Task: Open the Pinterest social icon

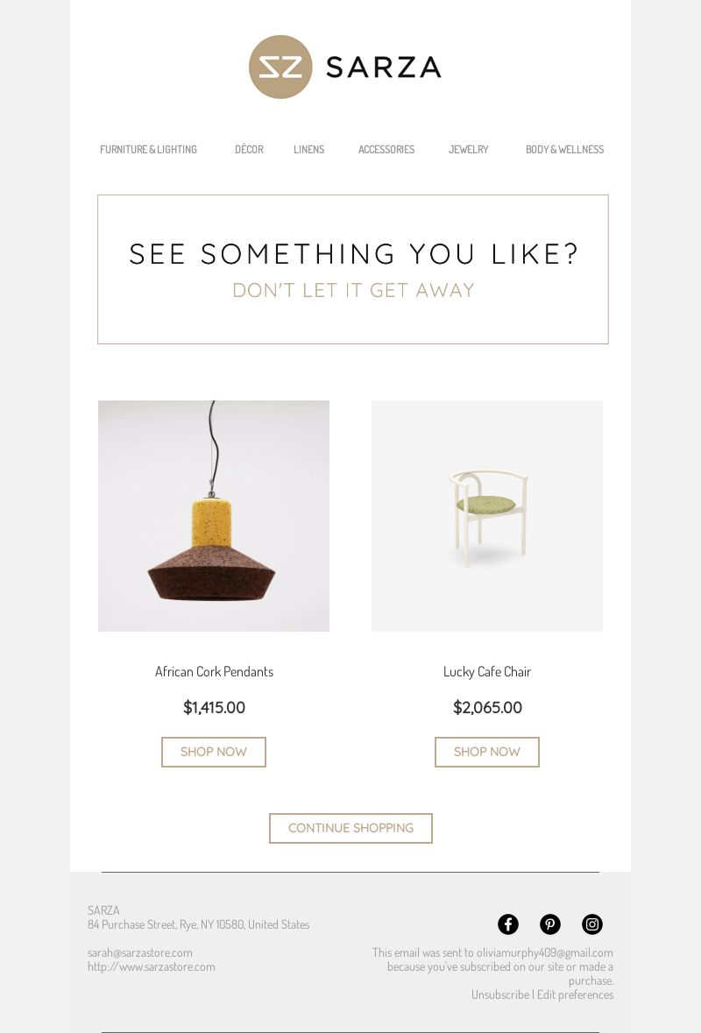Action: click(x=550, y=924)
